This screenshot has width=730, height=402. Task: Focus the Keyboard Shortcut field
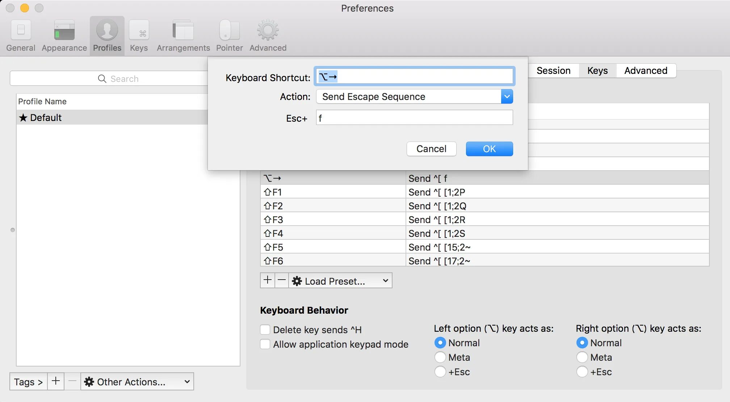click(415, 76)
